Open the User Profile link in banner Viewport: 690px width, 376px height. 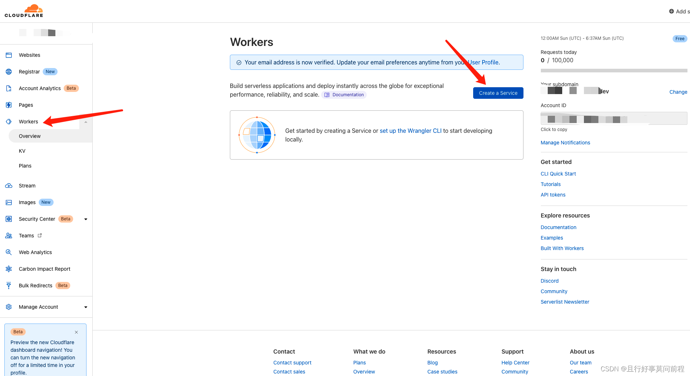[x=484, y=62]
